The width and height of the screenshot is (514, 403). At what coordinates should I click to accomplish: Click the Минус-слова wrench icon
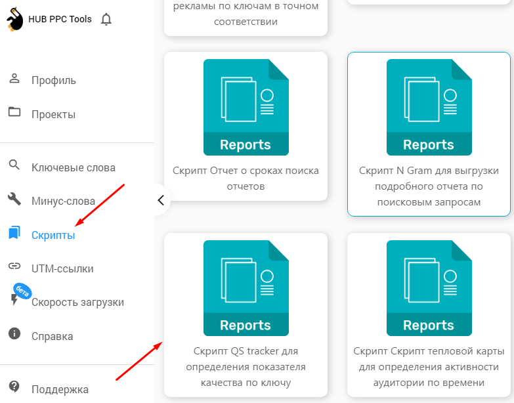14,199
